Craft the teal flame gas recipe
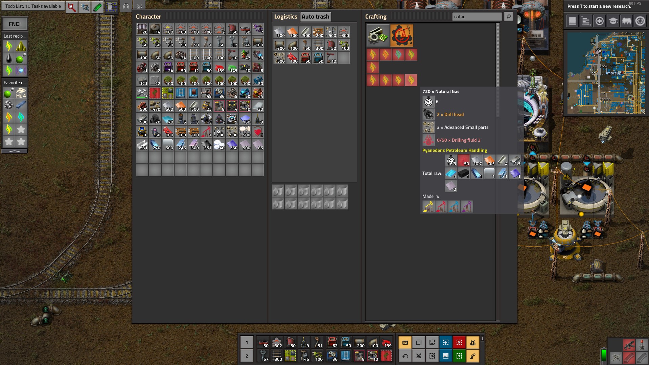Screen dimensions: 649x365 click(x=398, y=54)
